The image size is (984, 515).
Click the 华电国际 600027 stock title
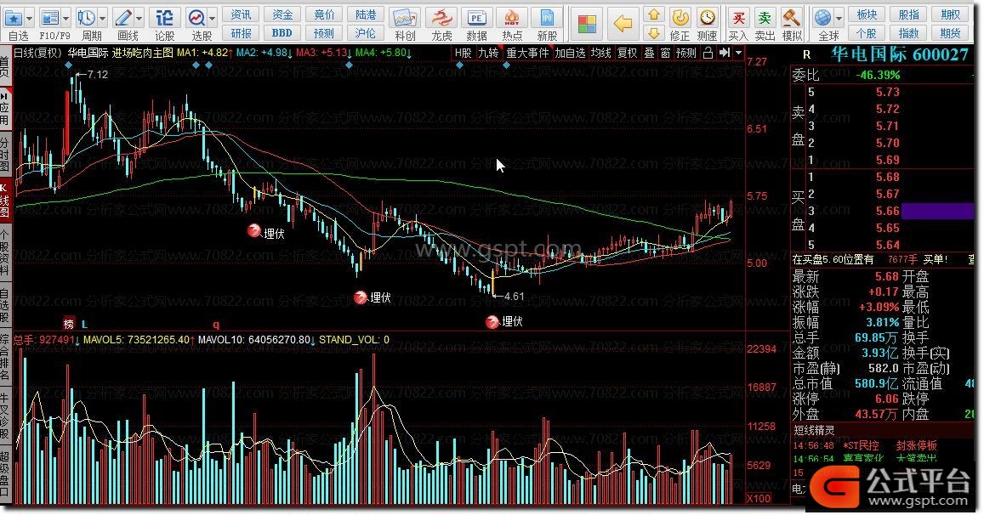(x=899, y=54)
